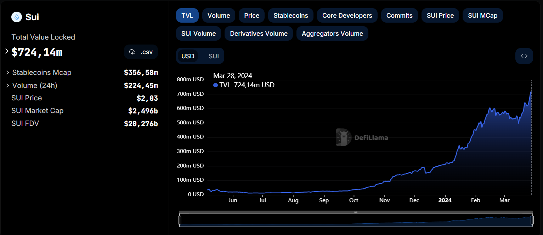The width and height of the screenshot is (543, 235).
Task: Click the 24h volume value $224,45m
Action: click(x=141, y=86)
